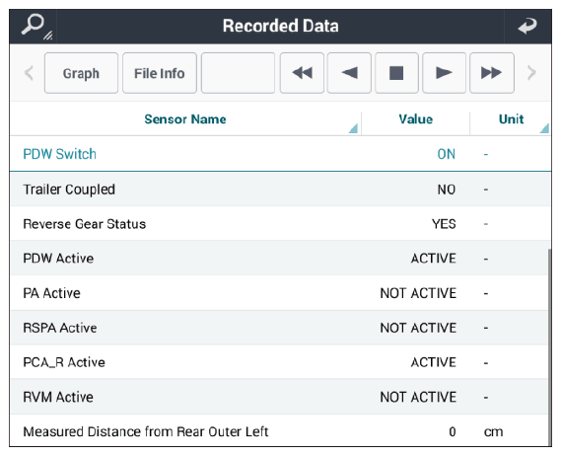Open the Graph view

(x=81, y=73)
